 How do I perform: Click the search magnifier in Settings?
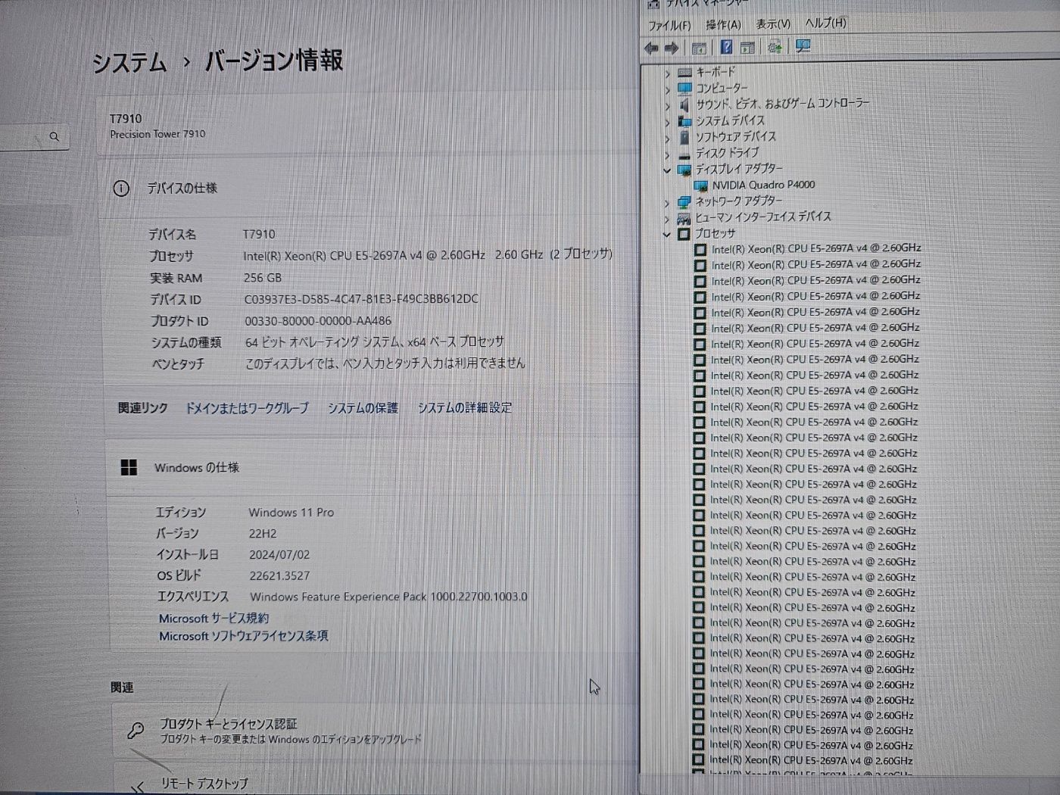(54, 136)
